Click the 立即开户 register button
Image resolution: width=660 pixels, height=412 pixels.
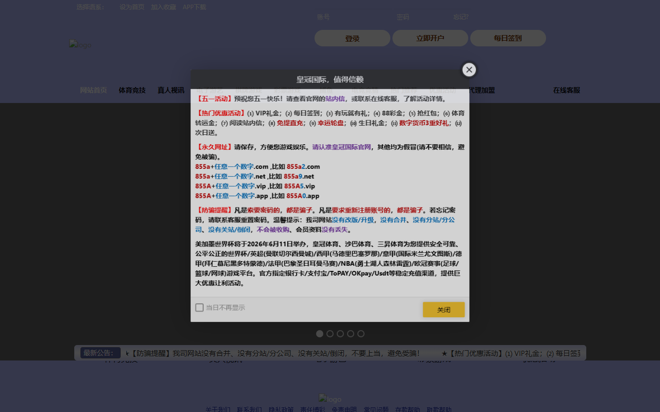(x=430, y=38)
